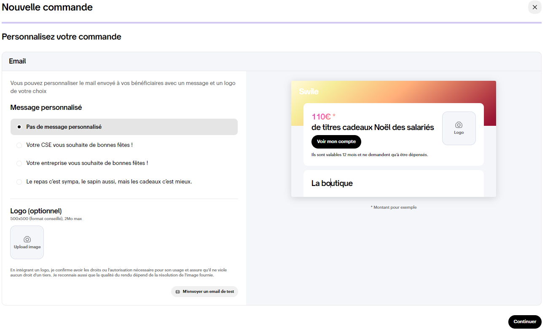Click the logo usage rights disclaimer text

coord(118,273)
